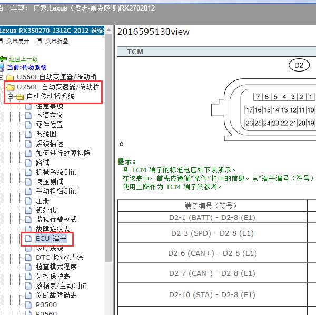The width and height of the screenshot is (316, 315).
Task: Click document icon next to P0500
Action: (x=28, y=305)
